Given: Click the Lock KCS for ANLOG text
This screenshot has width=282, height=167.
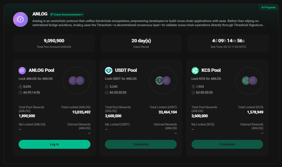Looking at the screenshot, I should (206, 79).
